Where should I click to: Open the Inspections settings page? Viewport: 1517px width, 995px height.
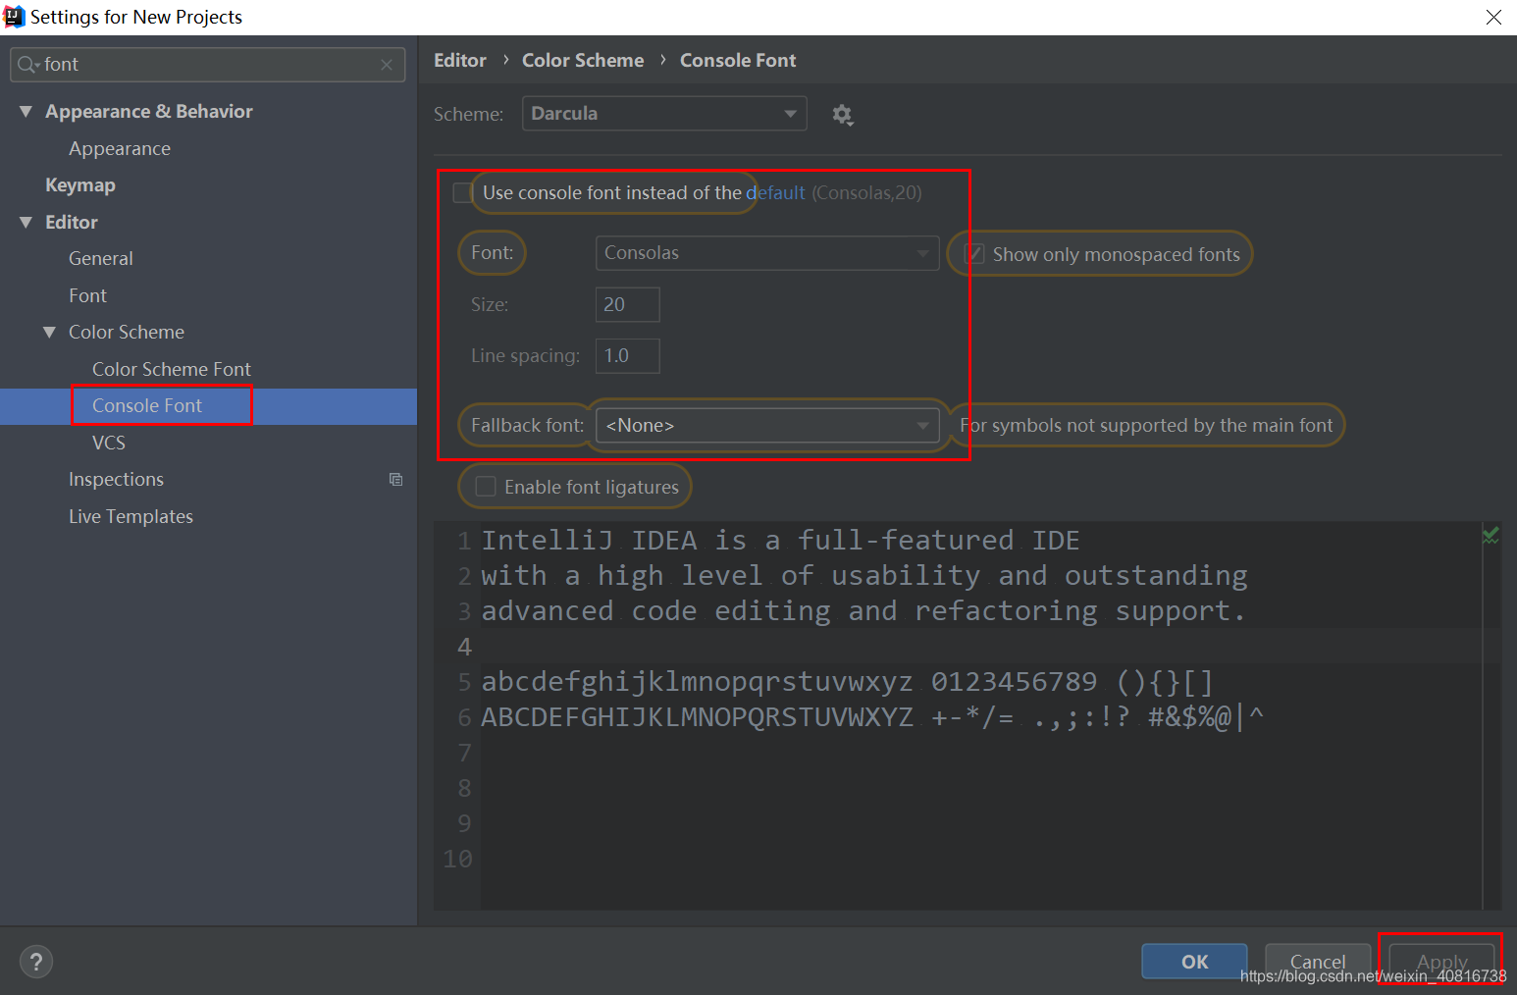(116, 480)
